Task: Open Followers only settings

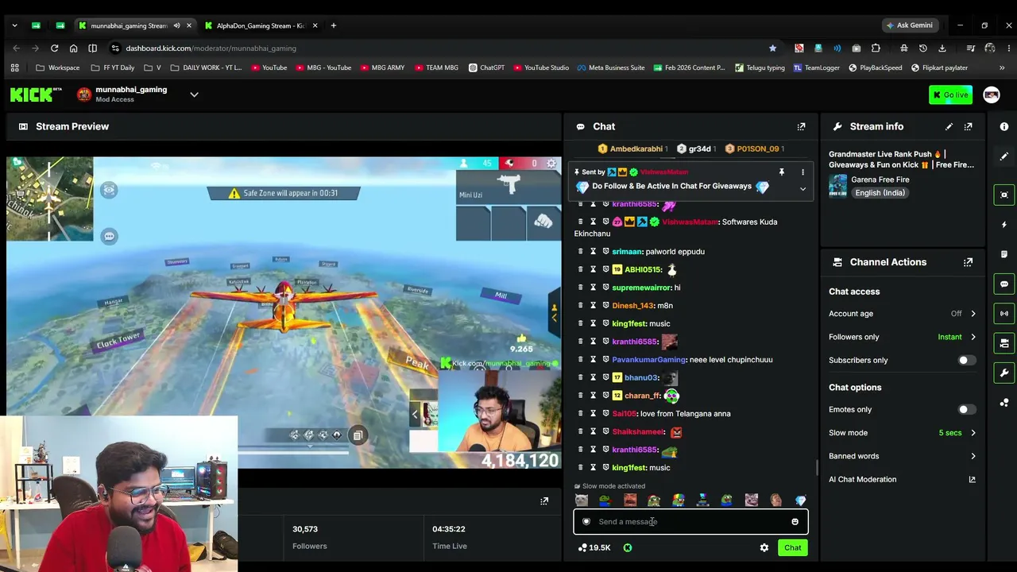Action: click(903, 337)
